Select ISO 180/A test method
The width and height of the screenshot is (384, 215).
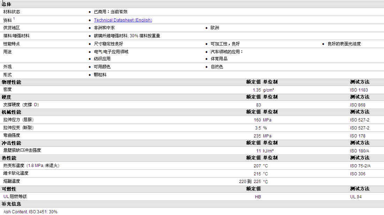tap(360, 151)
